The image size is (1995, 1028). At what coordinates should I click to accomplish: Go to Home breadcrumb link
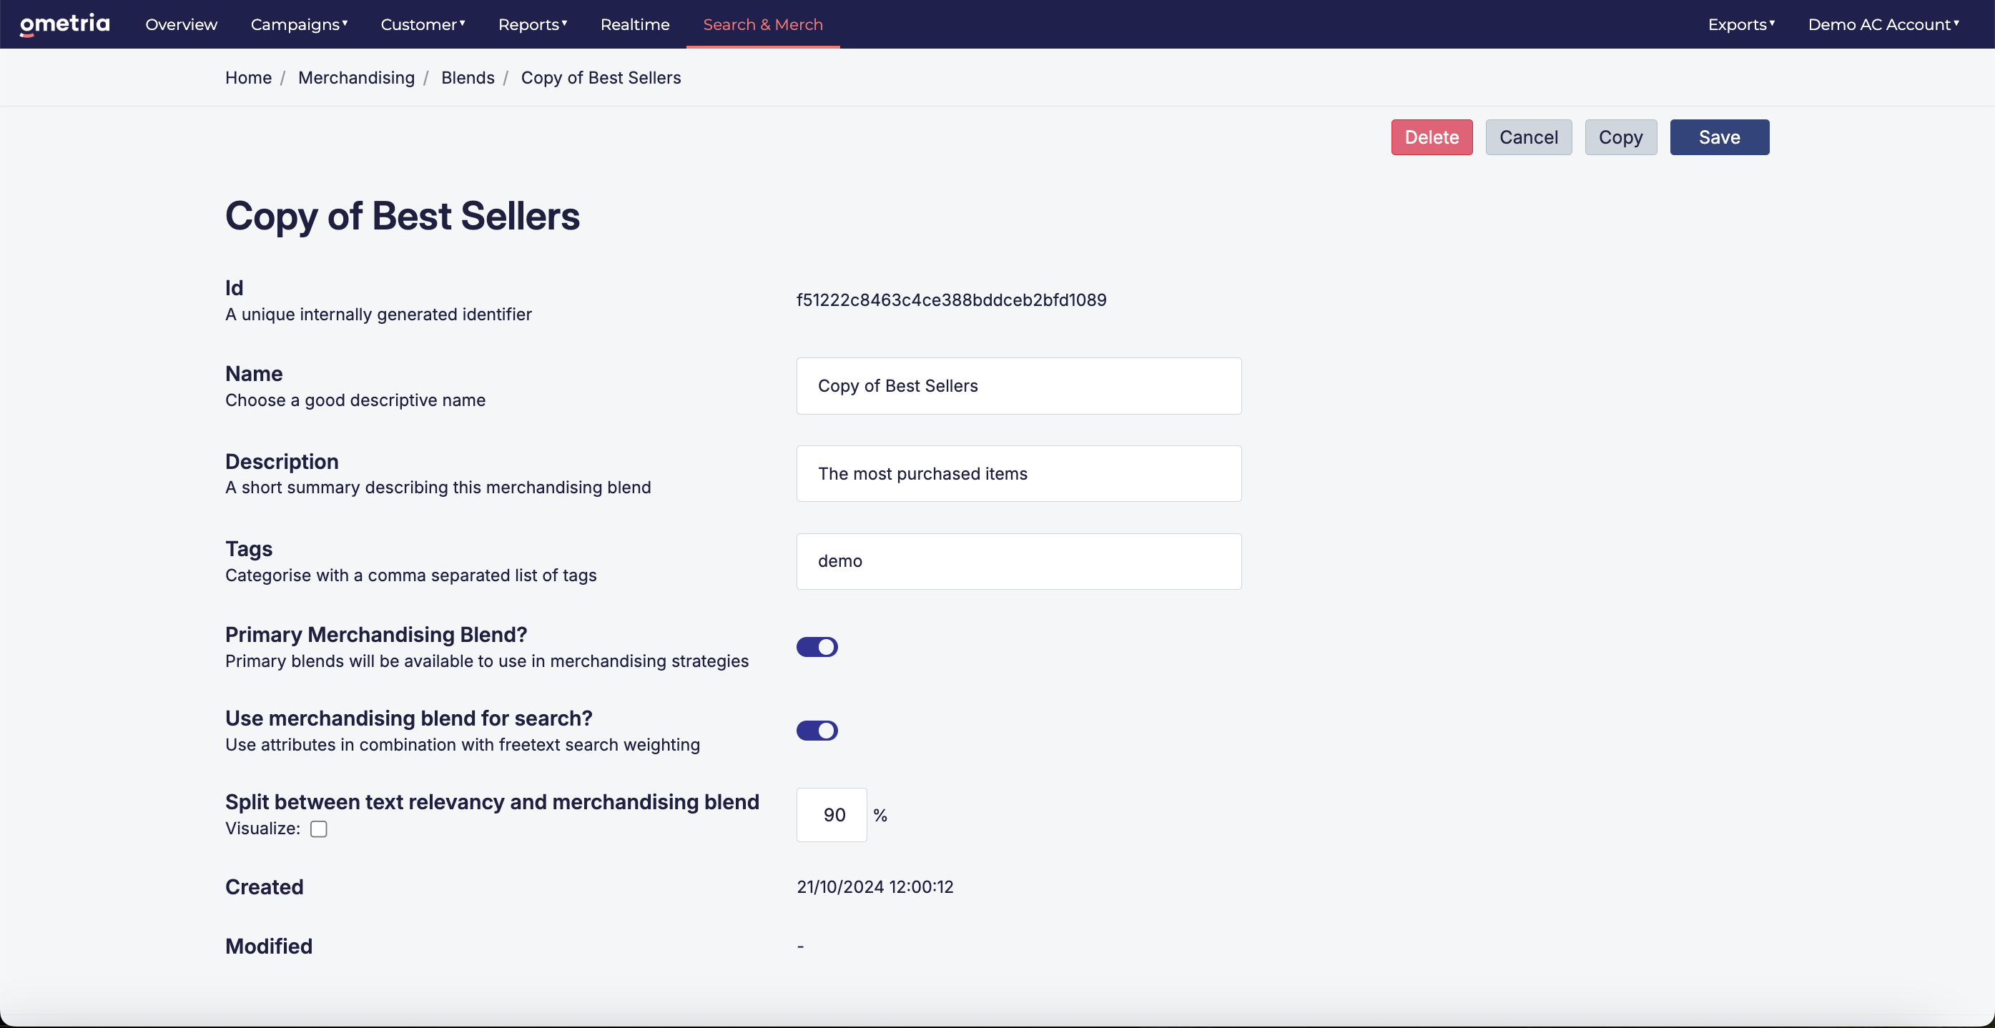[249, 77]
